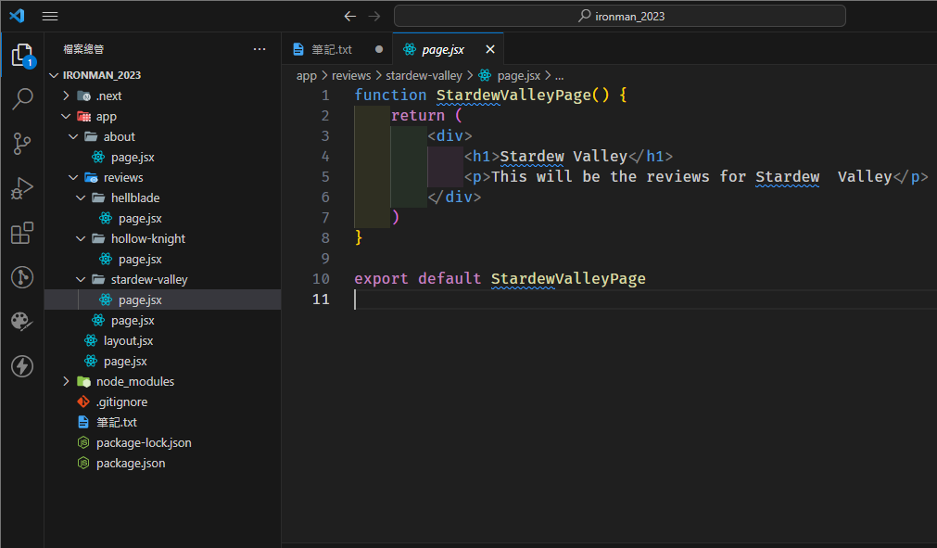Expand the node_modules folder chevron

(67, 381)
